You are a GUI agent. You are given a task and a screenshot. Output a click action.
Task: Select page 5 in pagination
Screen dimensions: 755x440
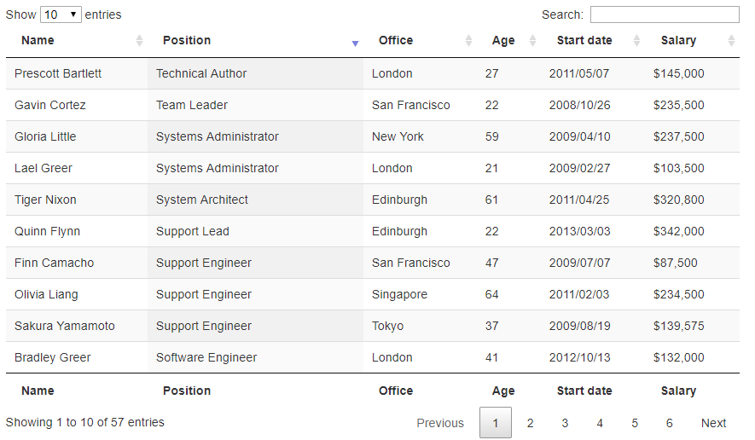coord(635,423)
